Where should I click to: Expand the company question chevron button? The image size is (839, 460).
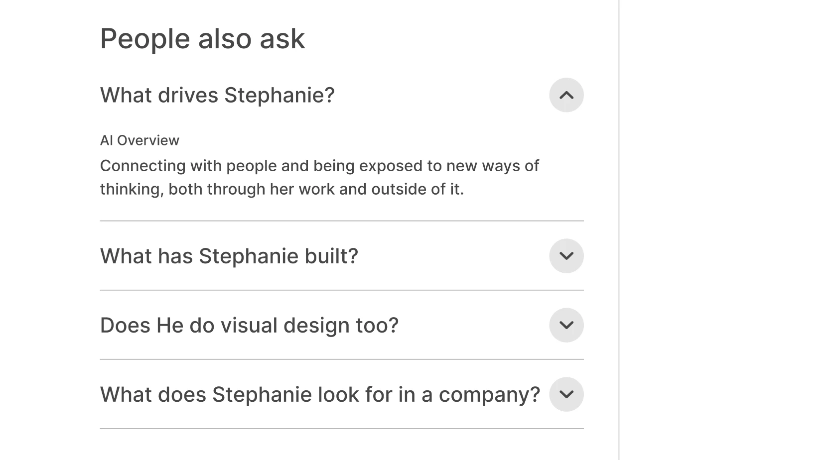(x=566, y=394)
